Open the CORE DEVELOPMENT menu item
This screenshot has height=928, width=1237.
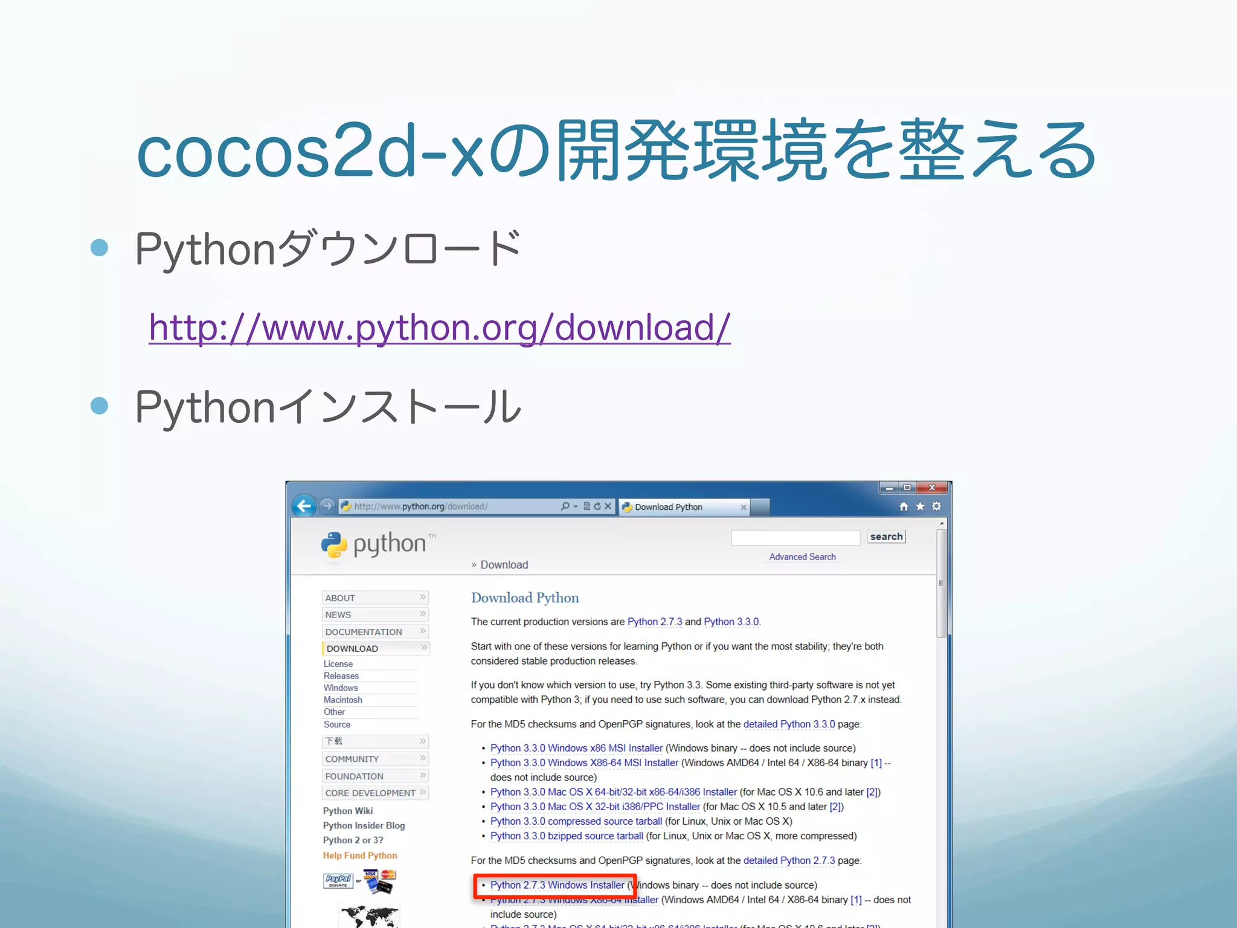click(x=375, y=793)
